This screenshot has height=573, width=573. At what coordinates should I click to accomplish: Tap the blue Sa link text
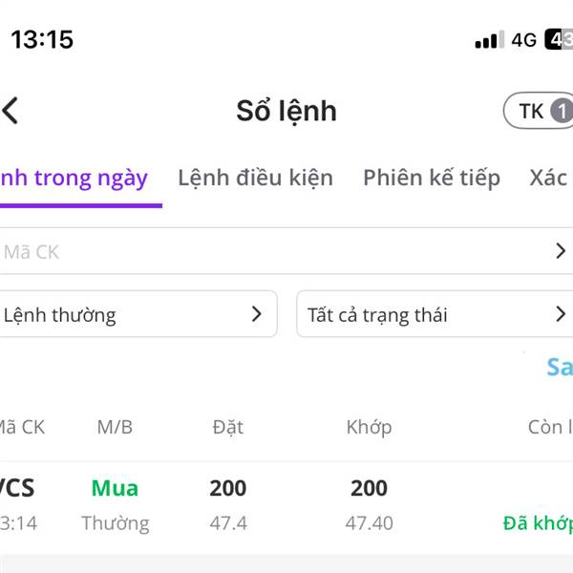tap(559, 367)
